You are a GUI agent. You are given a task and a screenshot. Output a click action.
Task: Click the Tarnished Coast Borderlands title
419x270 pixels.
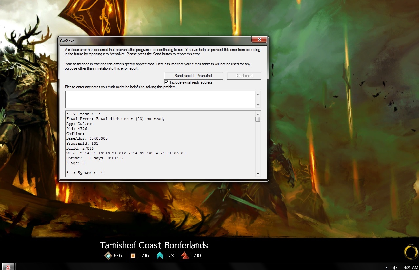153,245
